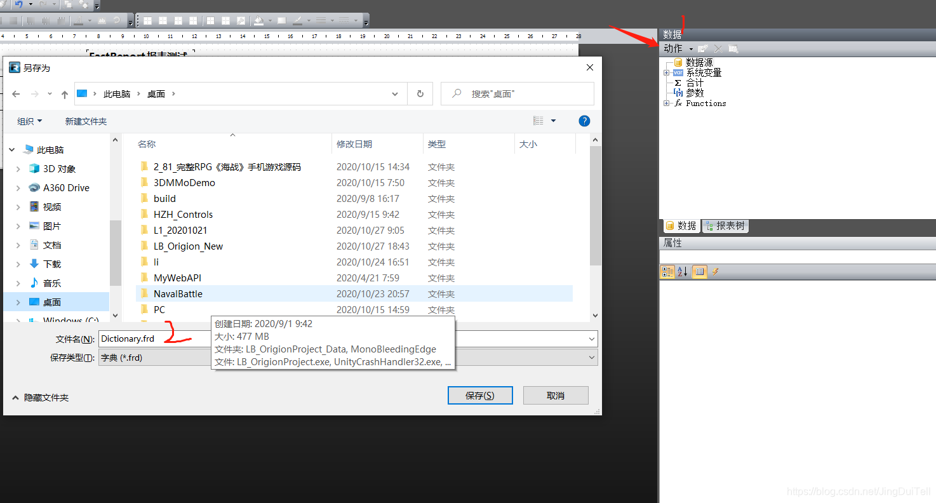Refresh the folder view in the Save As dialog

(x=420, y=94)
